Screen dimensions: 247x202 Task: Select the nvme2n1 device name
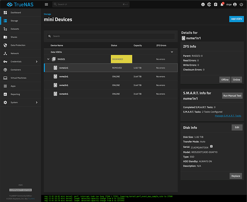tap(64, 77)
